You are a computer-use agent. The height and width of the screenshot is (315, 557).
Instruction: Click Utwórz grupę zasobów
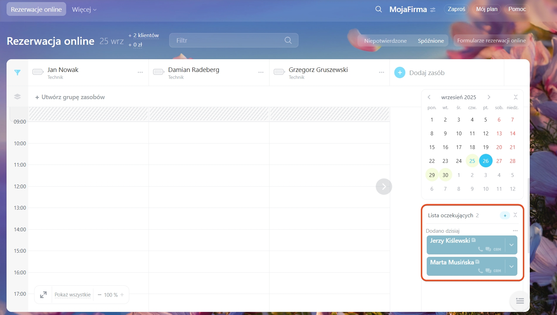(x=70, y=97)
